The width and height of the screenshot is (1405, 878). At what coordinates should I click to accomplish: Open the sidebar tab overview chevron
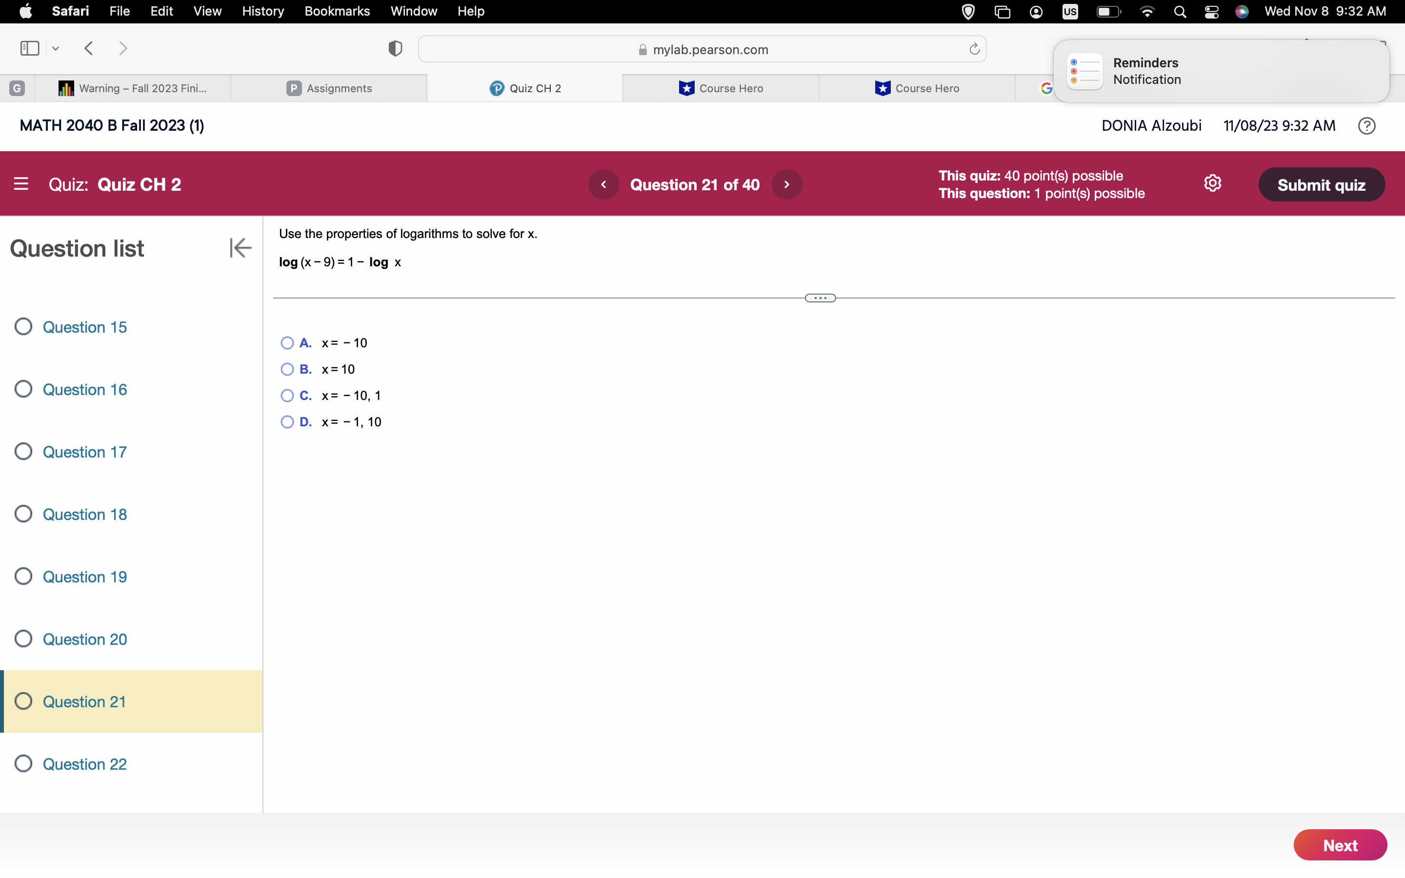pyautogui.click(x=55, y=48)
